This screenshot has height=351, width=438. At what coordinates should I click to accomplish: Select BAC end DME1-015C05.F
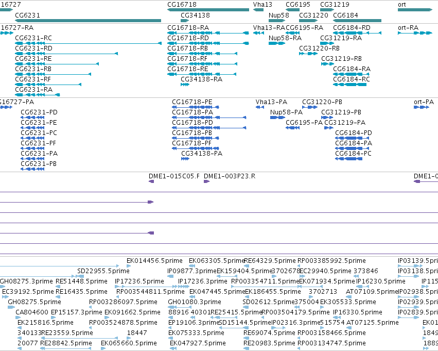[x=151, y=181]
